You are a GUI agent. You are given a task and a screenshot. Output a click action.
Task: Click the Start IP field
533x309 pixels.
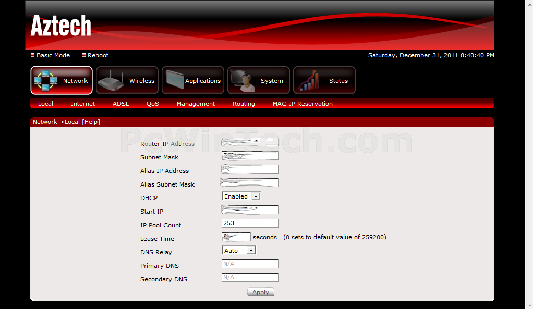(250, 210)
